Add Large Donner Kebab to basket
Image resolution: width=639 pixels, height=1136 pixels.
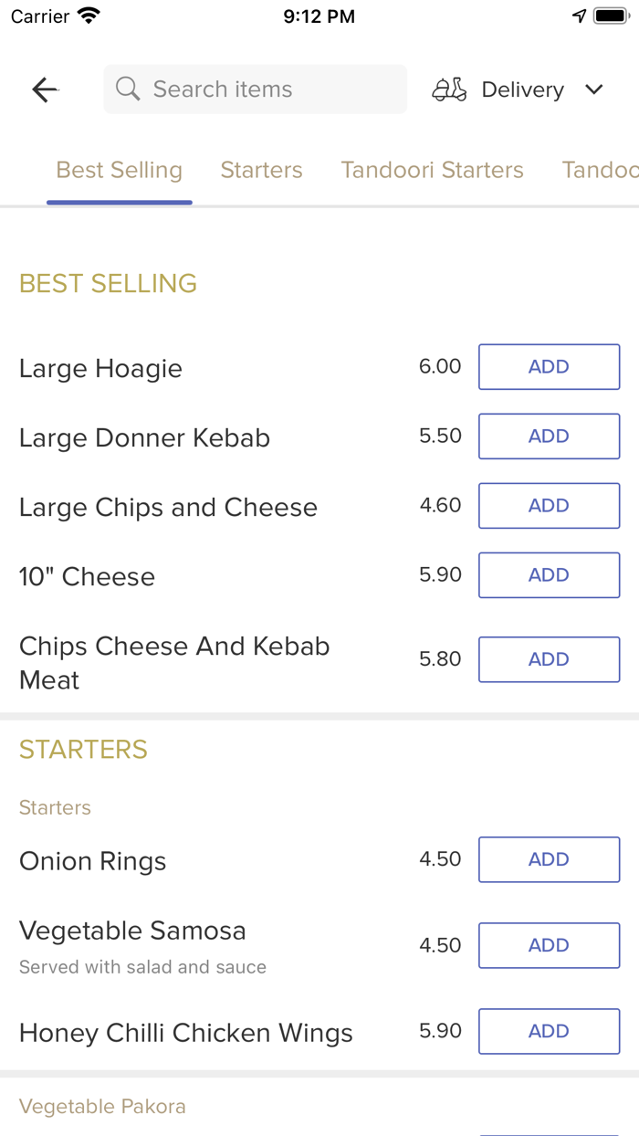[x=549, y=437]
